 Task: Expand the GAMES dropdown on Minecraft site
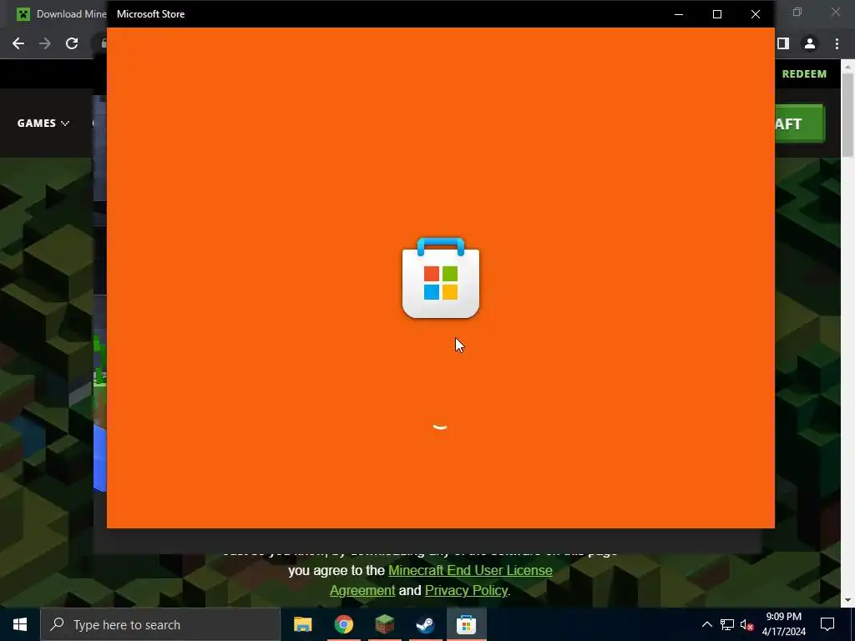(x=43, y=124)
